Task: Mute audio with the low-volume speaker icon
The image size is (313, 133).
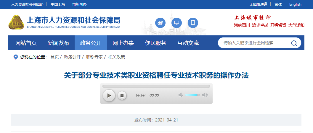Action: pos(181,95)
